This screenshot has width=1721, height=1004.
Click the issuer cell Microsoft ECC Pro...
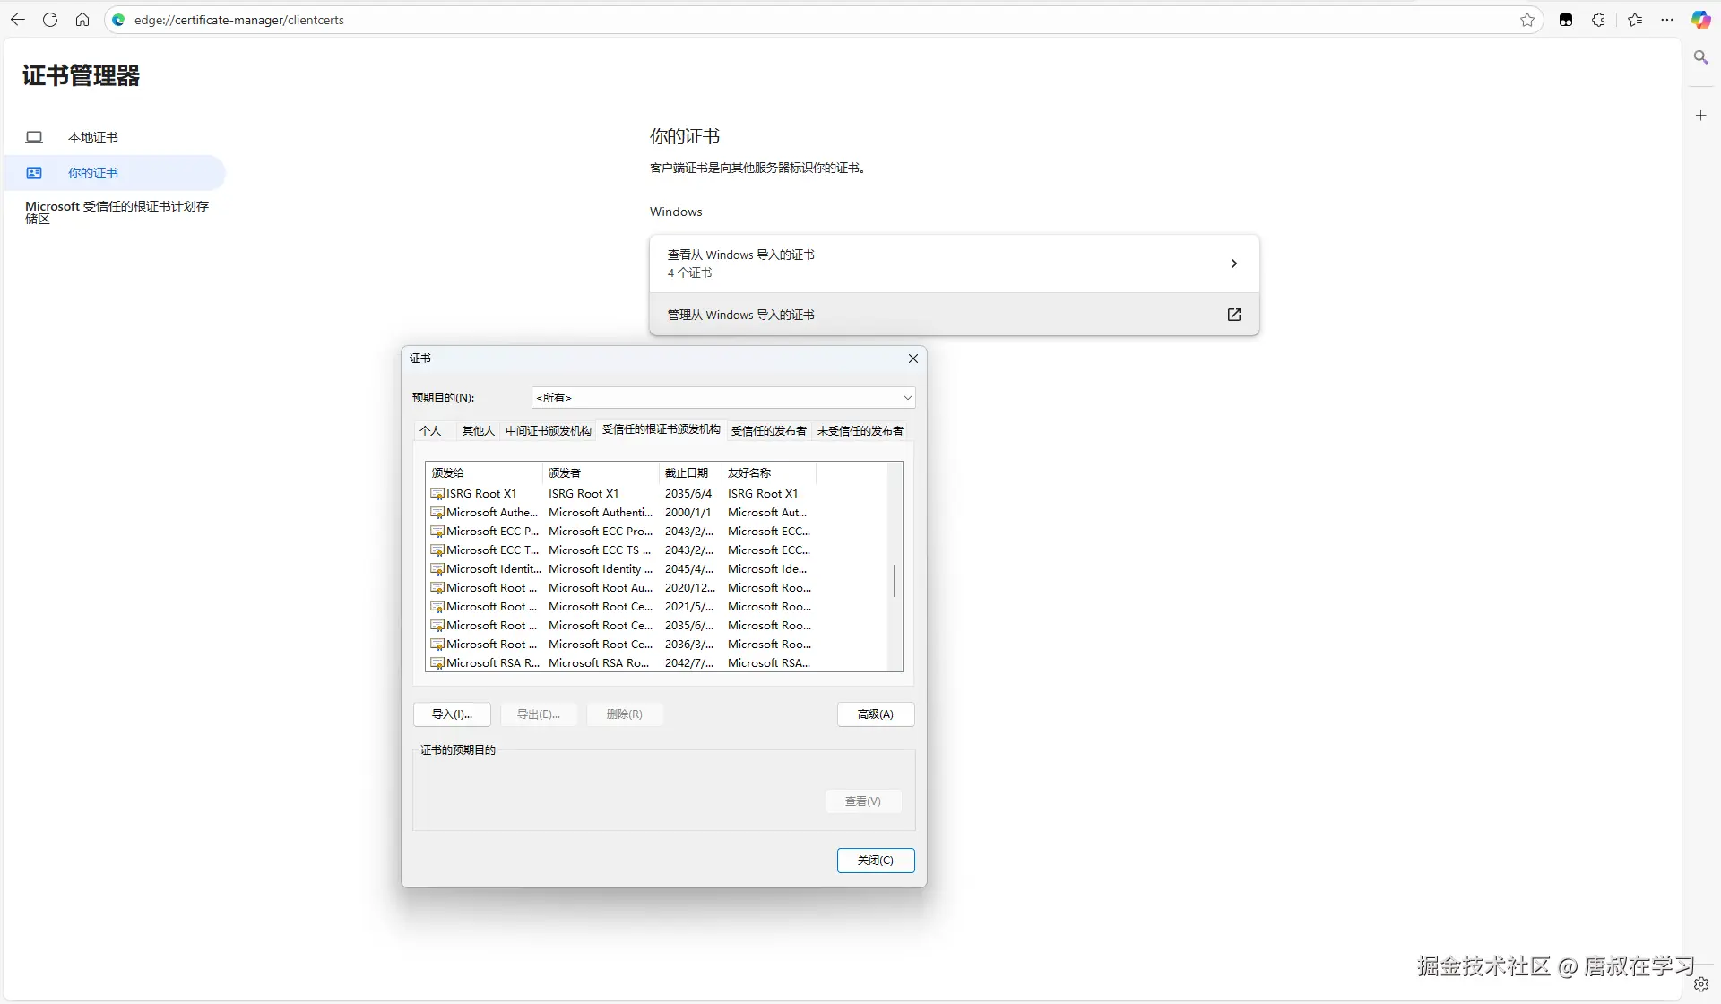click(x=601, y=532)
